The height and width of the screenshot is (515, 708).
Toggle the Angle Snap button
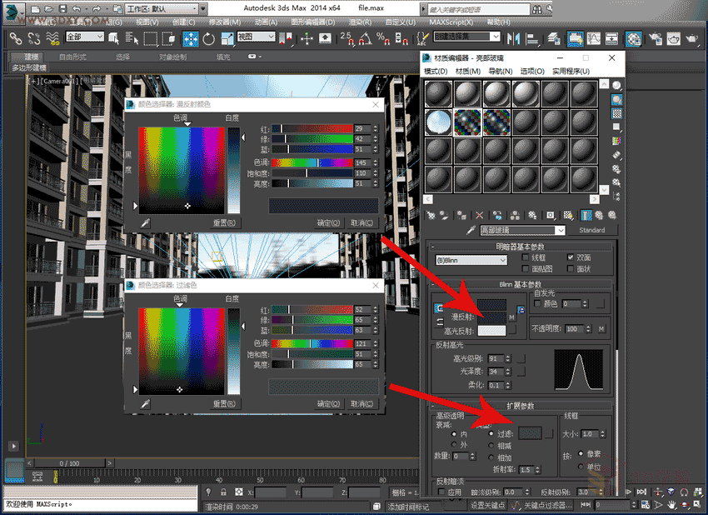click(x=366, y=39)
